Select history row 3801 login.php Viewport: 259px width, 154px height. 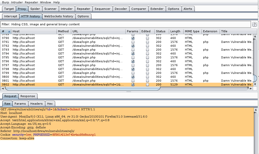click(127, 81)
